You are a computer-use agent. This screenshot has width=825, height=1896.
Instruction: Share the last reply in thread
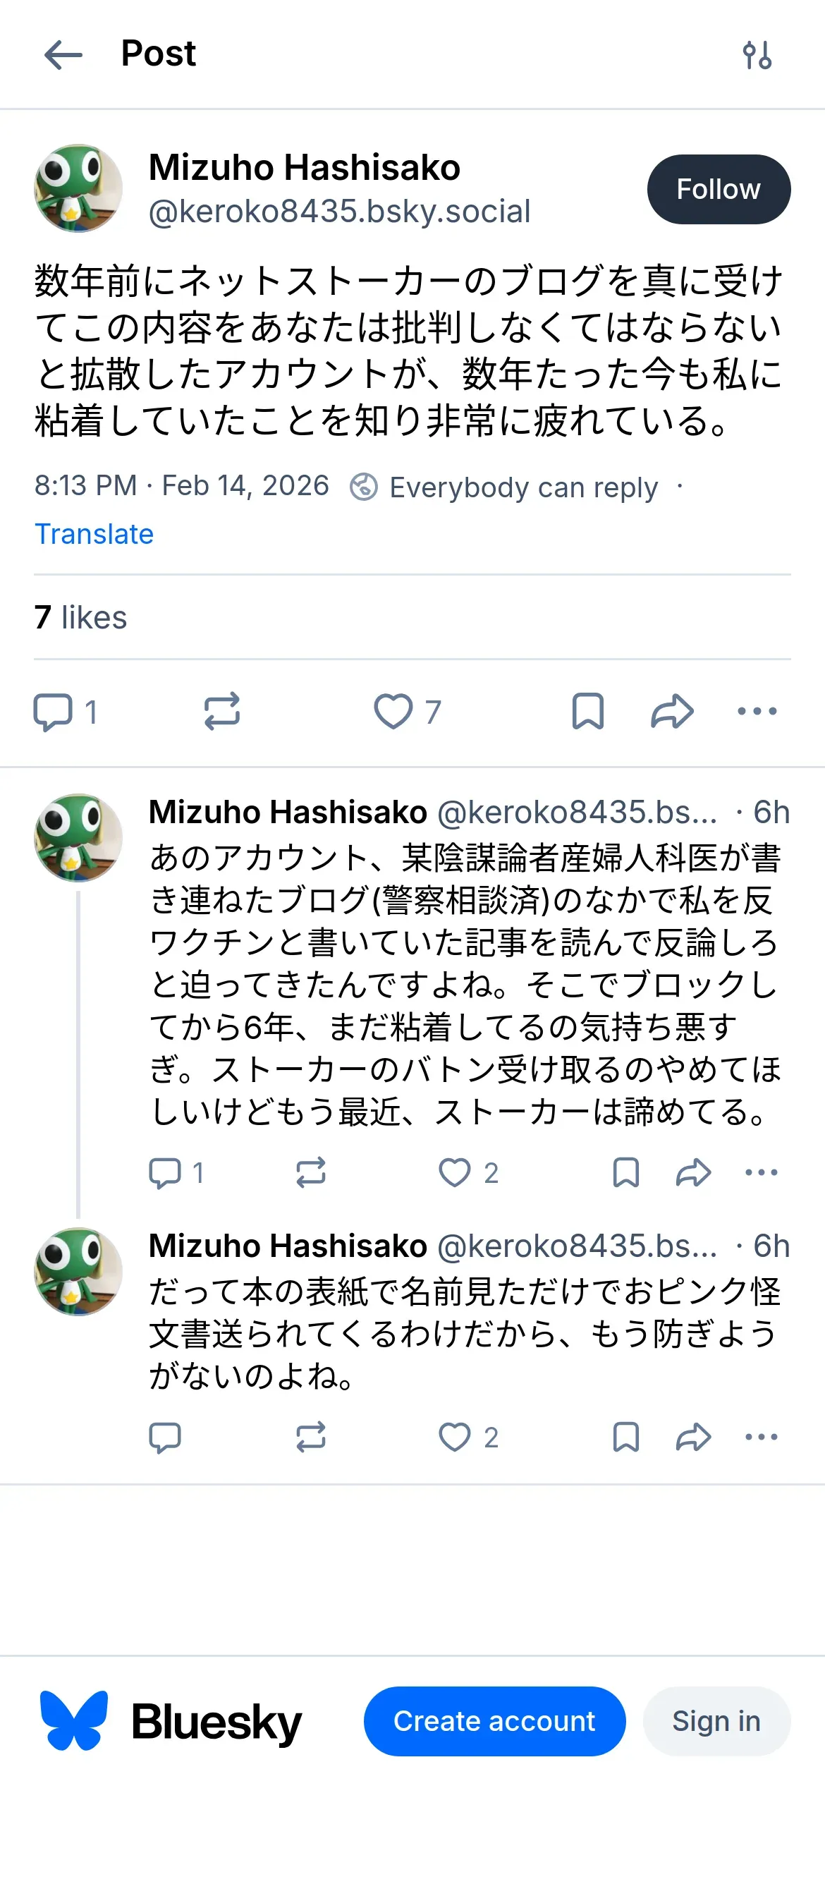(693, 1437)
